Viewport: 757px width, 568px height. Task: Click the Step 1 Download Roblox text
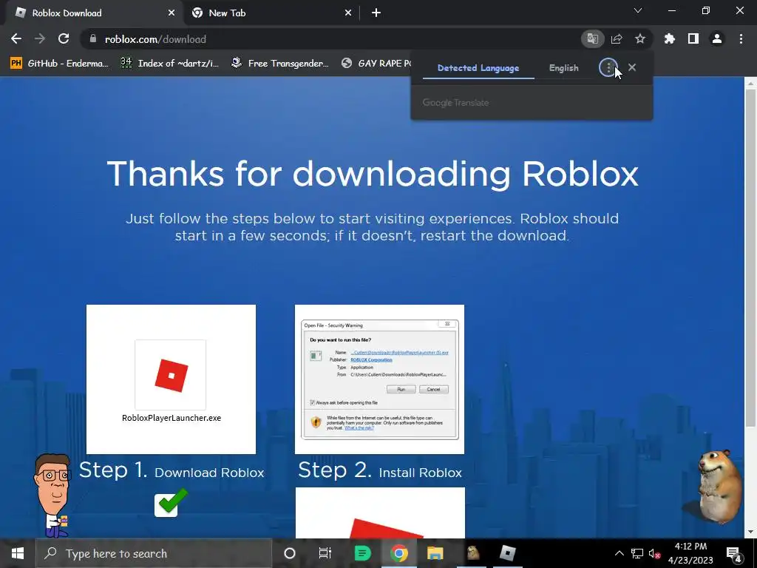click(172, 470)
